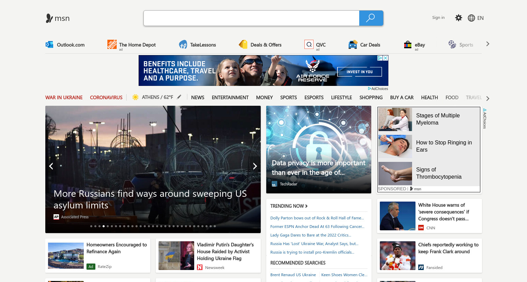Show previous carousel slide arrow
527x282 pixels.
click(x=51, y=166)
